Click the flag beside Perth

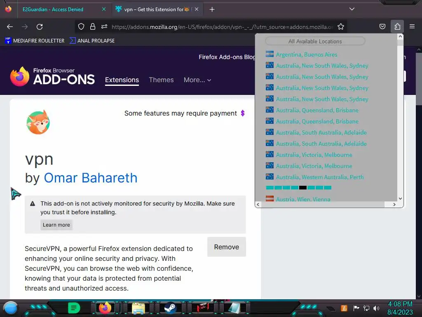[x=270, y=177]
